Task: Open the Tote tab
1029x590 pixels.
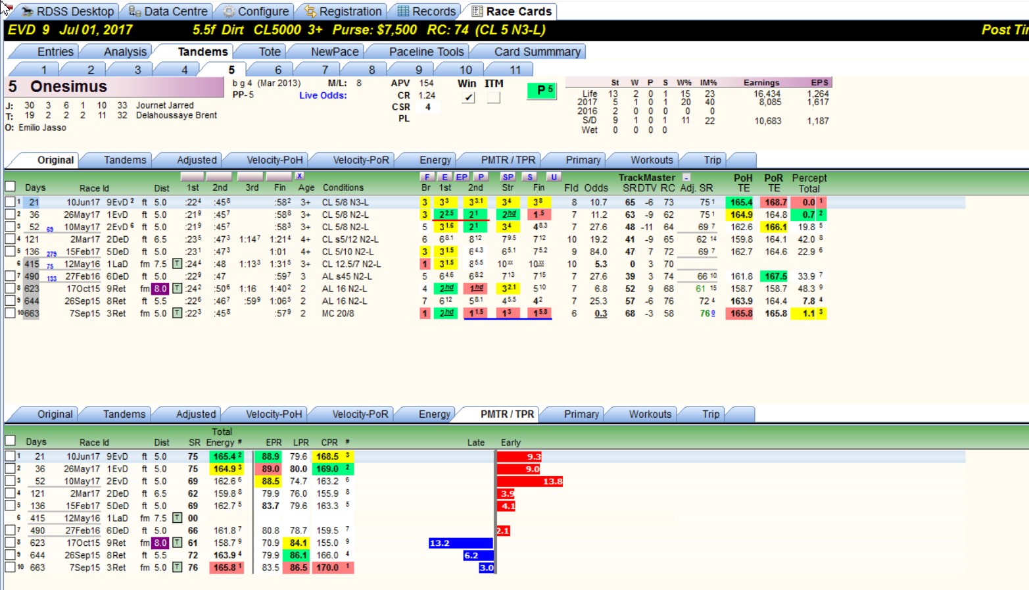Action: (x=270, y=51)
